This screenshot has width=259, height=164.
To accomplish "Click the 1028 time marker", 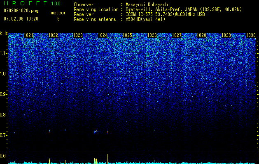I will (x=201, y=35).
